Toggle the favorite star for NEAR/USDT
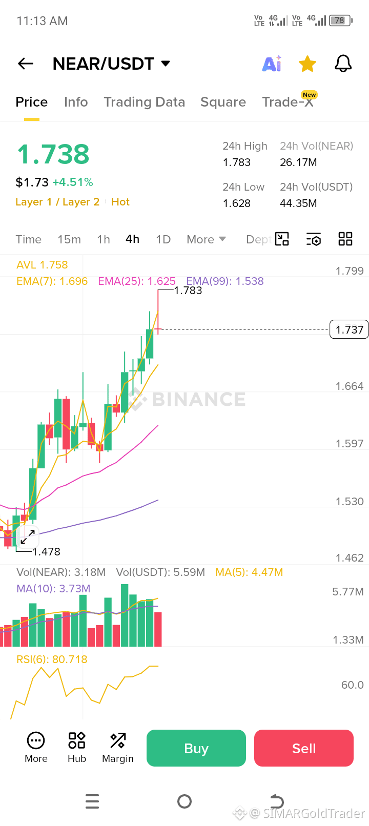 pyautogui.click(x=307, y=64)
